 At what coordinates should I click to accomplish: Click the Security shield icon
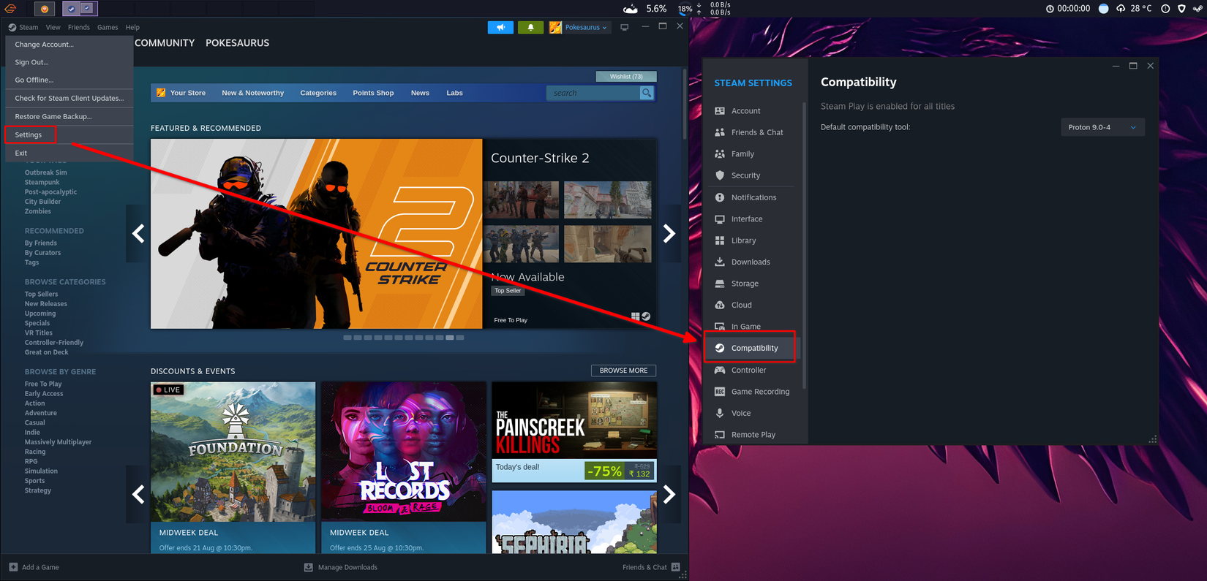pos(720,175)
